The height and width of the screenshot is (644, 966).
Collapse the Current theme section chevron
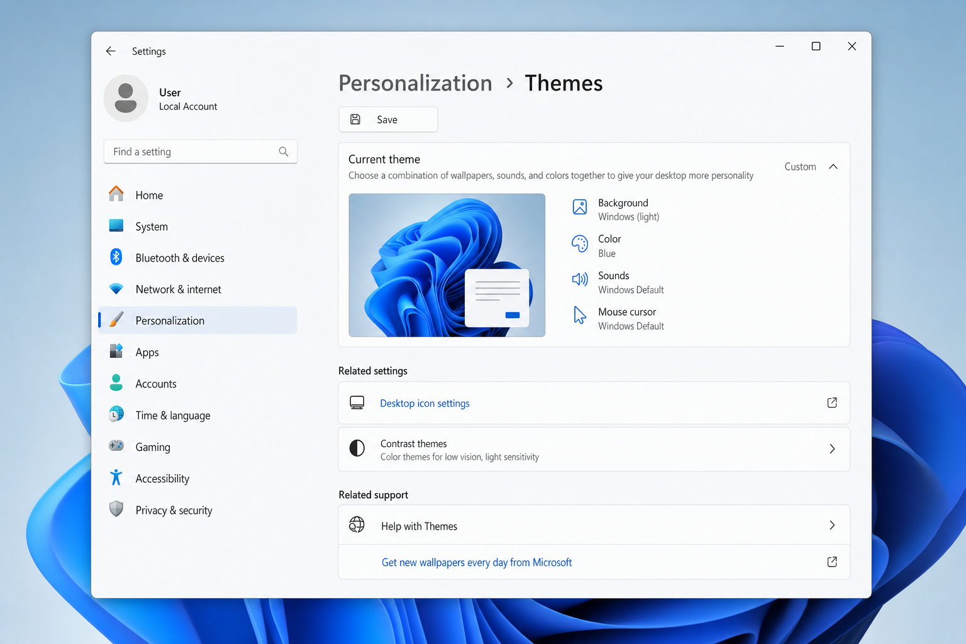pyautogui.click(x=833, y=167)
